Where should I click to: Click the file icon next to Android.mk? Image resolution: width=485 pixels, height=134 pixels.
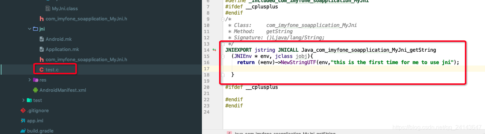click(x=42, y=39)
